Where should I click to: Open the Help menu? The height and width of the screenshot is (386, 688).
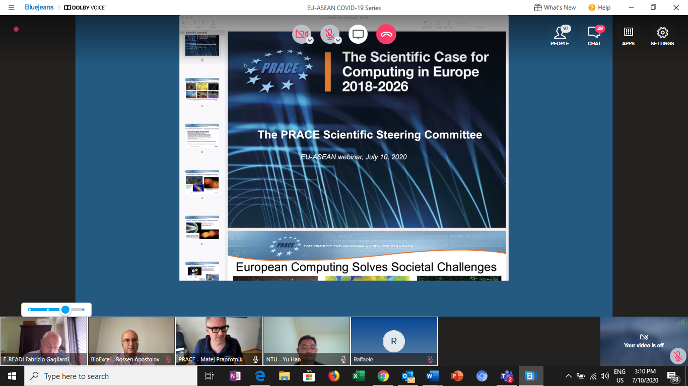coord(599,8)
